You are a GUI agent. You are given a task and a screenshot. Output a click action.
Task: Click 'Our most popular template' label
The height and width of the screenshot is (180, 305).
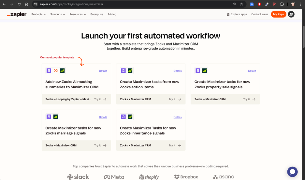[x=57, y=57]
